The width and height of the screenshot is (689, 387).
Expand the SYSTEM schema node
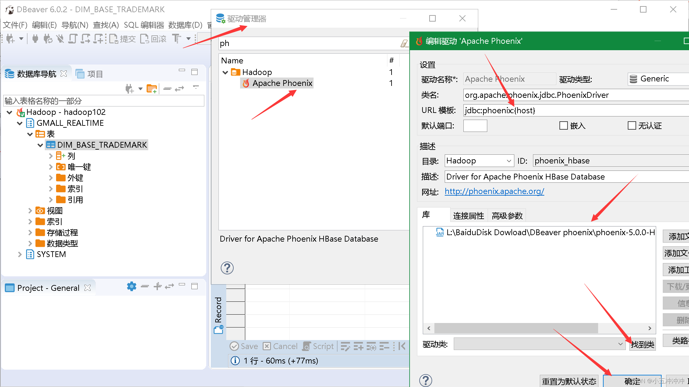[x=20, y=254]
